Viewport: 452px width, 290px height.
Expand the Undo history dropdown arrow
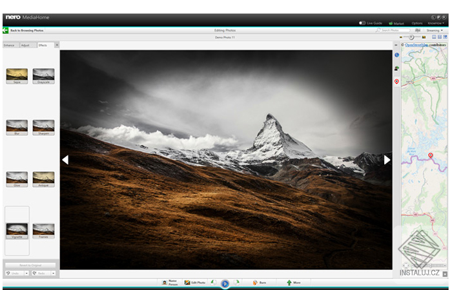[x=26, y=273]
